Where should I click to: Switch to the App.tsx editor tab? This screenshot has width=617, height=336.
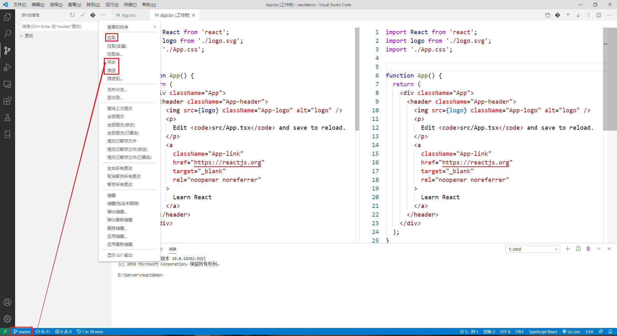click(x=128, y=15)
